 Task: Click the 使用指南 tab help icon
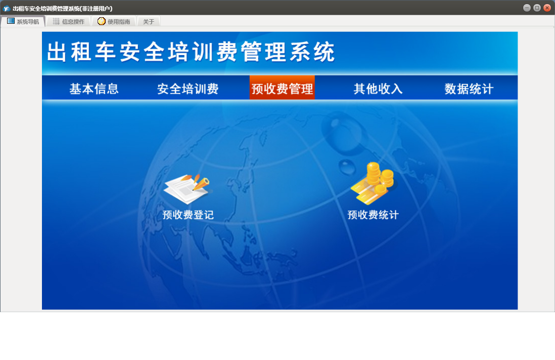(x=101, y=21)
